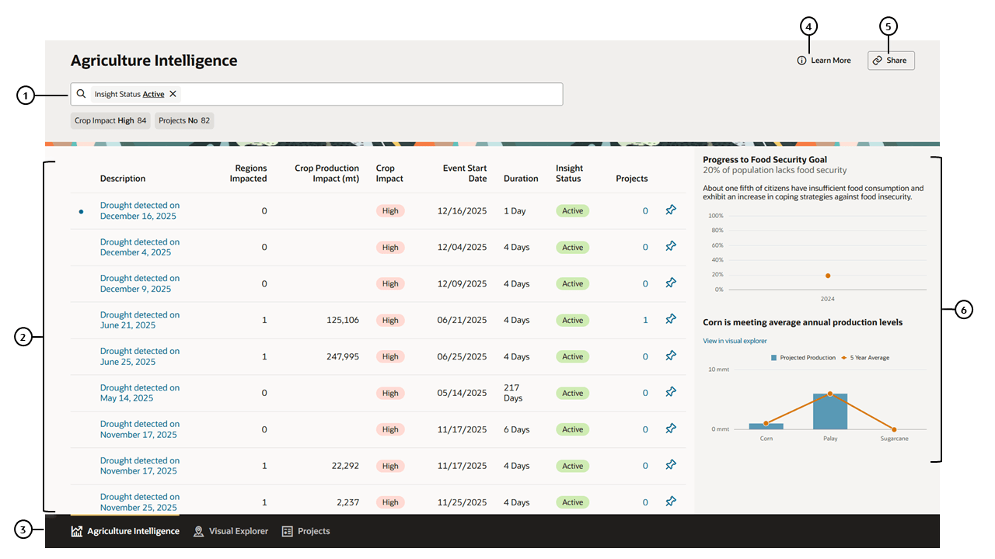Click the search magnifier icon in the filter bar
Image resolution: width=995 pixels, height=559 pixels.
[x=81, y=93]
